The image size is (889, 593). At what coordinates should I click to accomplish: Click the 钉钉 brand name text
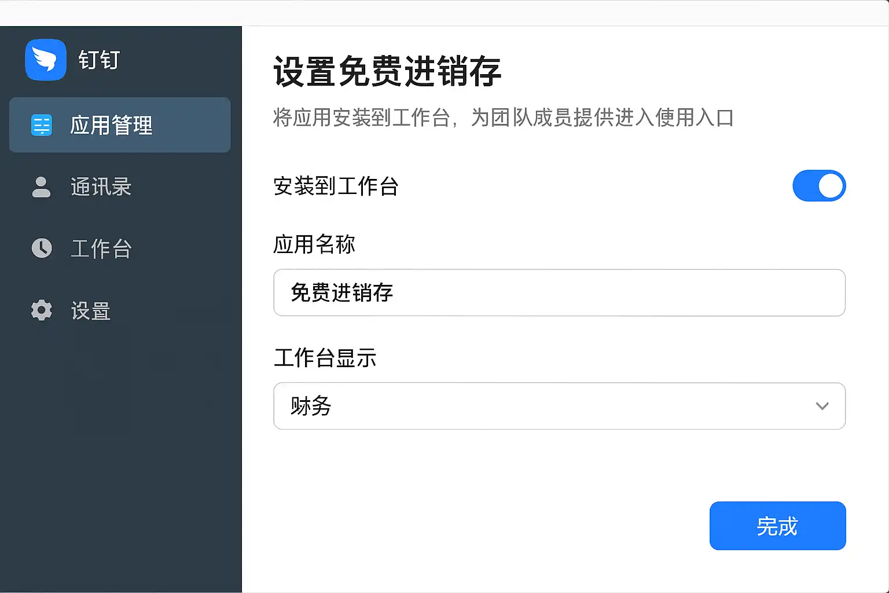tap(99, 60)
